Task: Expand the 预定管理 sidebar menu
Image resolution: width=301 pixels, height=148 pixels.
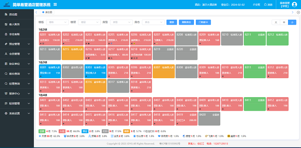Action: [17, 44]
